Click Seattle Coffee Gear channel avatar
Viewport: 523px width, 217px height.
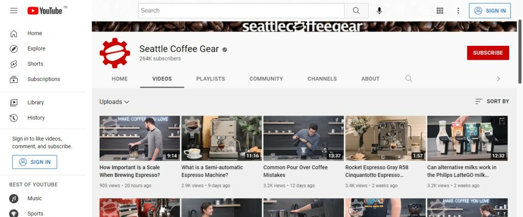tap(115, 53)
